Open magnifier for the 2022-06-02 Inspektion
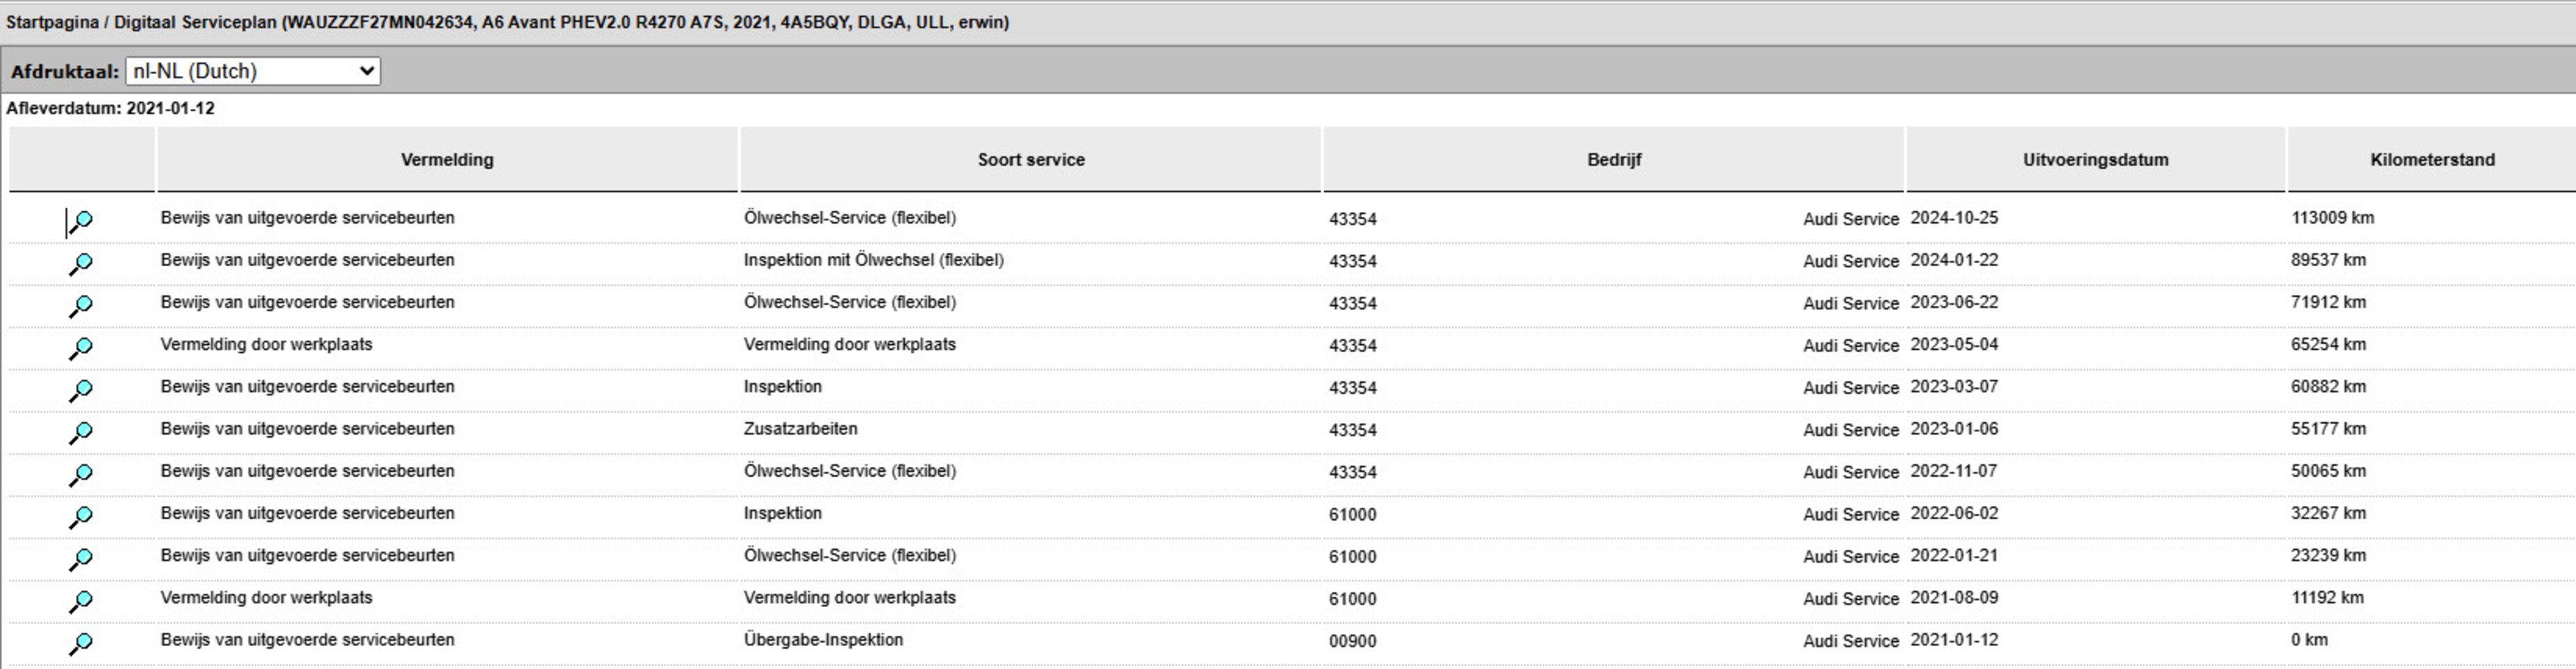 click(81, 516)
